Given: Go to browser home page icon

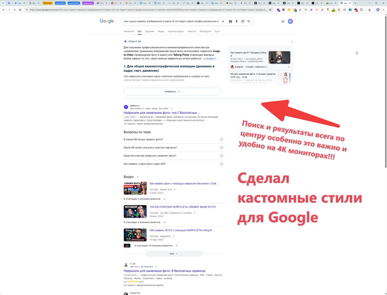Looking at the screenshot, I should click(x=20, y=10).
